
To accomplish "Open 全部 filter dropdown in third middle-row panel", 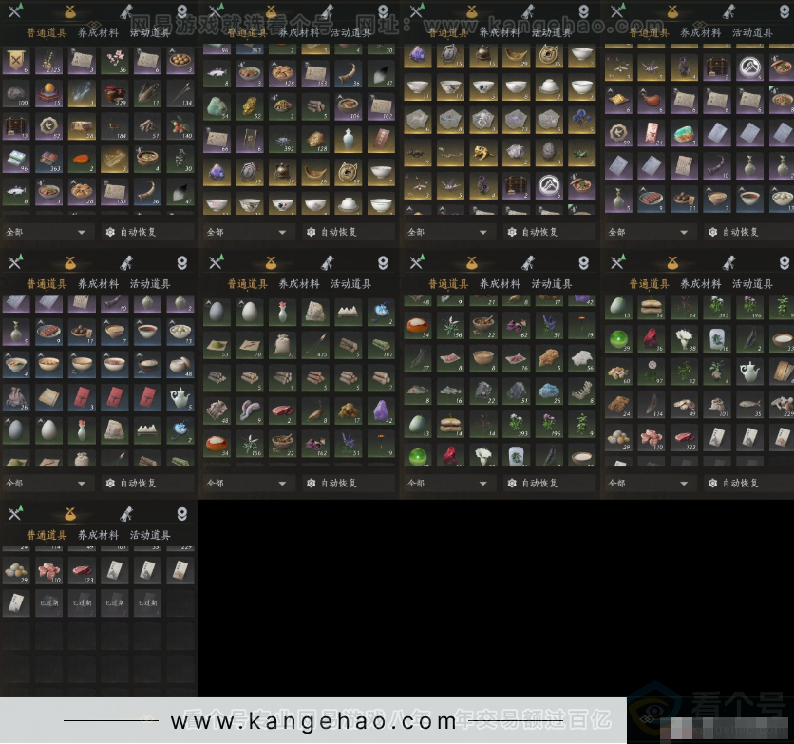I will click(x=449, y=483).
